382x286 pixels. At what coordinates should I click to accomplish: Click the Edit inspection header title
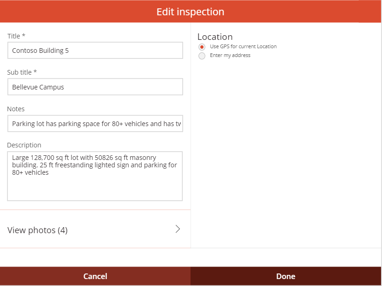pos(191,12)
